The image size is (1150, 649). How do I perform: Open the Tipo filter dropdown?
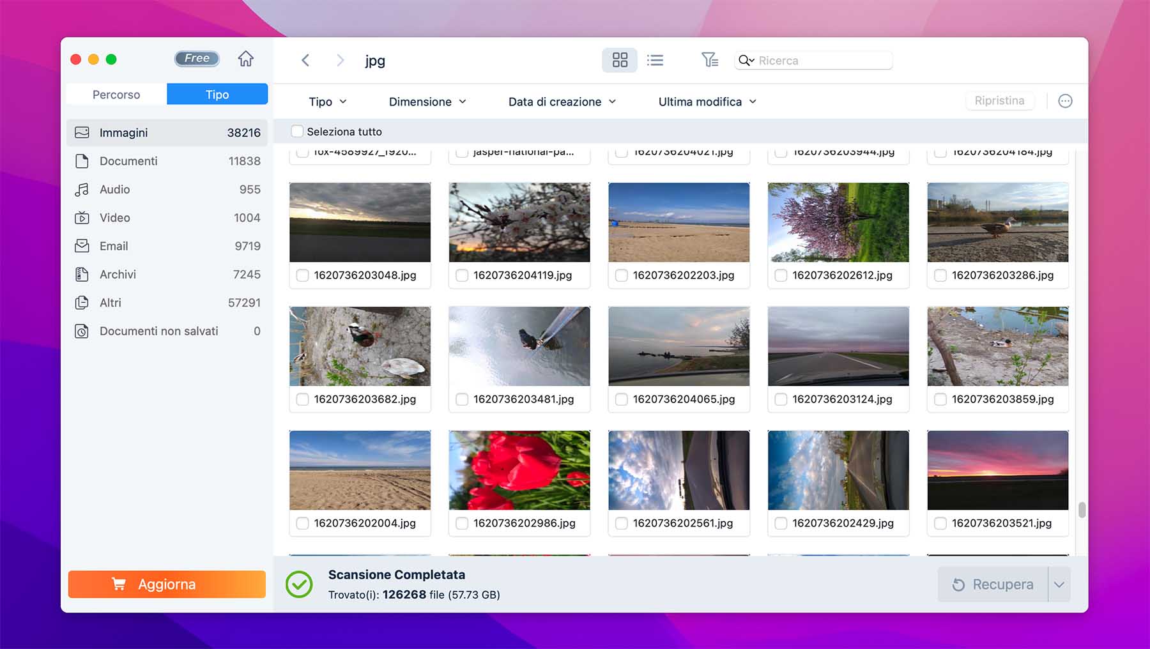click(x=328, y=102)
